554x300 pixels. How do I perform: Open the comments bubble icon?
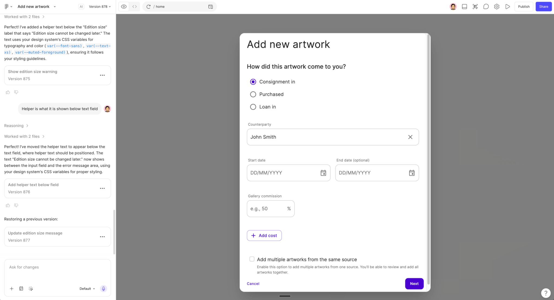coord(486,6)
